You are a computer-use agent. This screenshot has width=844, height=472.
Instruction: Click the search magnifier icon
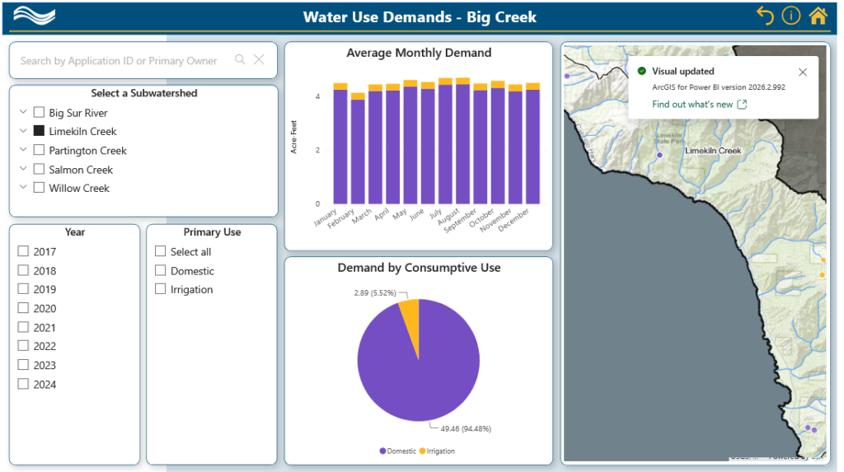point(240,60)
